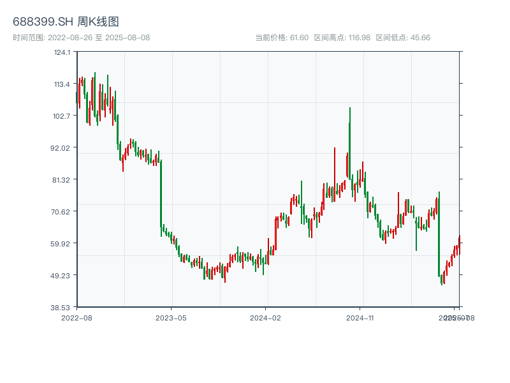Click the long green drop candle in spring 2023

tap(161, 198)
